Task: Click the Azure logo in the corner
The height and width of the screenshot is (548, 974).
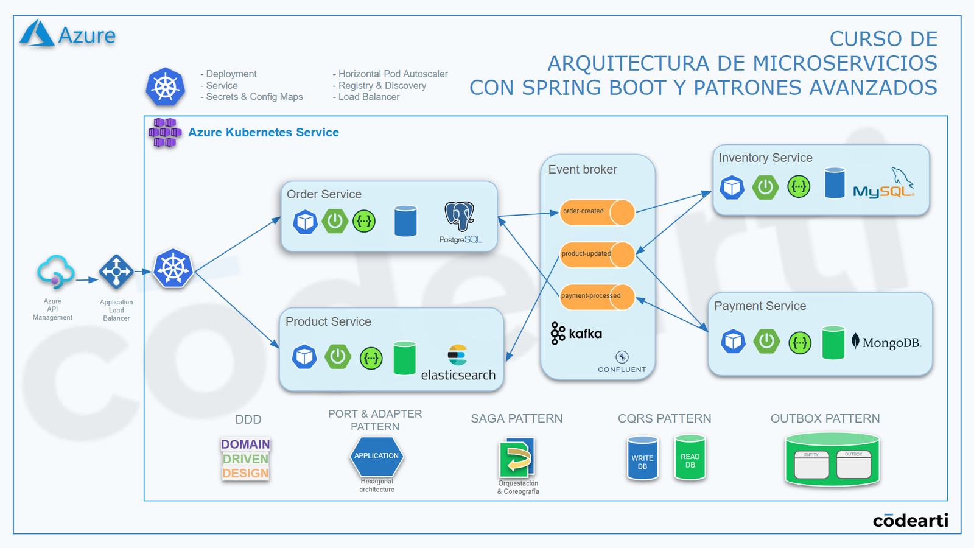Action: coord(67,33)
